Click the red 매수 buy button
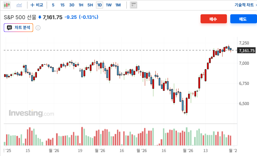The height and width of the screenshot is (156, 257). click(214, 19)
